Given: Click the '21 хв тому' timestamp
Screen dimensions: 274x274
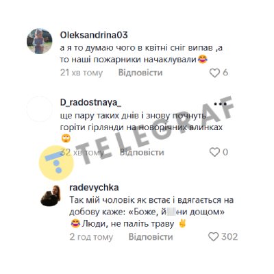Looking at the screenshot, I should tap(82, 73).
